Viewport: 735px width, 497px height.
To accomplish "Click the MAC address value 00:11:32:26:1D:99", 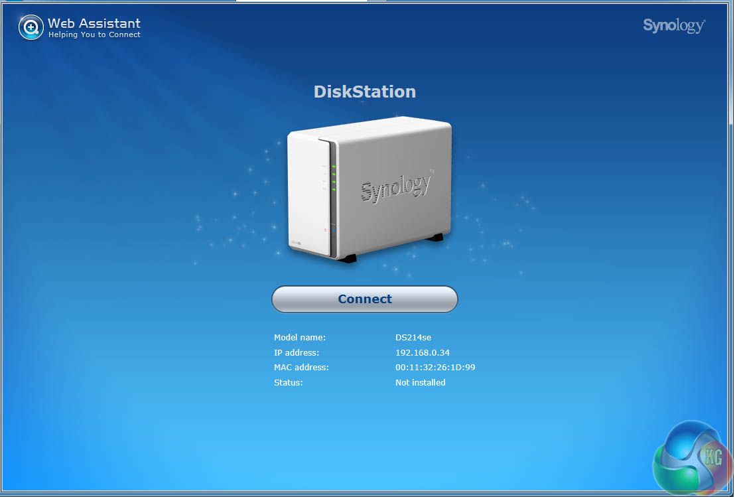I will pos(435,368).
